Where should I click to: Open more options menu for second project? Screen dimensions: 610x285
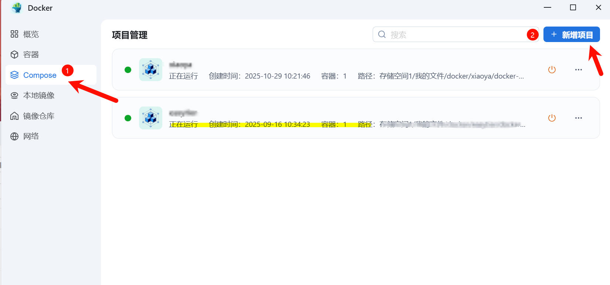tap(578, 118)
